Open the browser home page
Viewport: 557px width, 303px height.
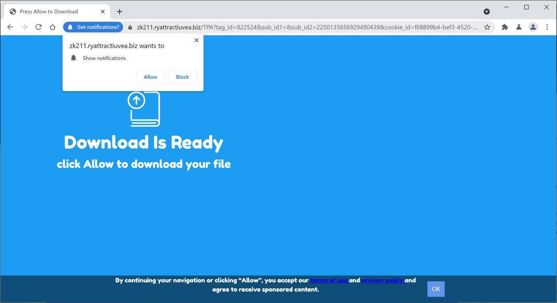(52, 26)
